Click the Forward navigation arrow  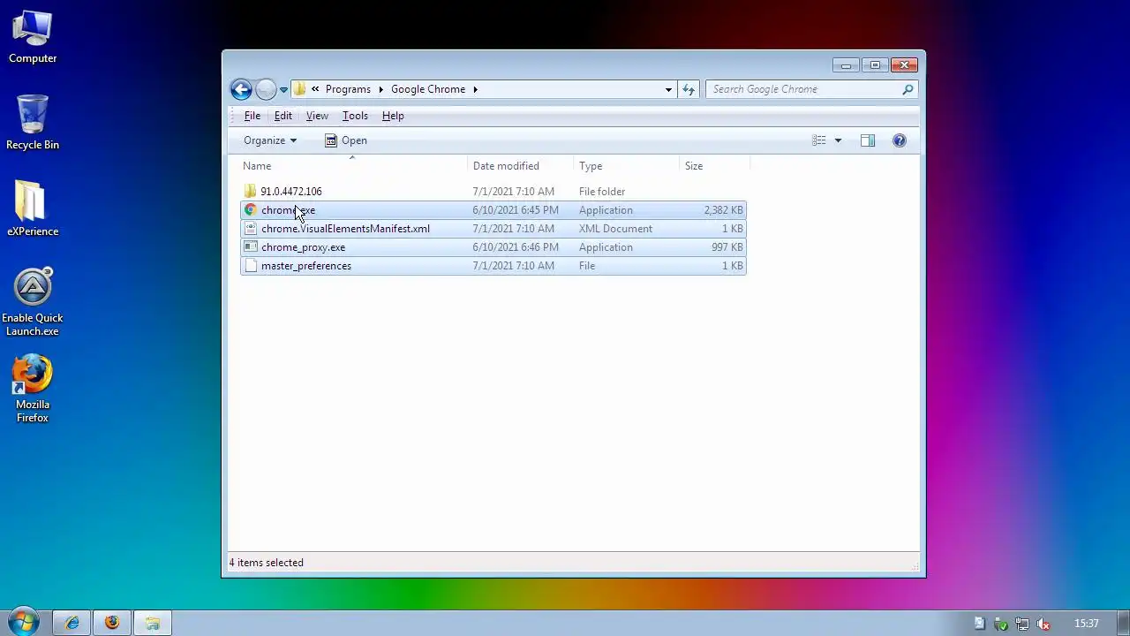[x=266, y=89]
